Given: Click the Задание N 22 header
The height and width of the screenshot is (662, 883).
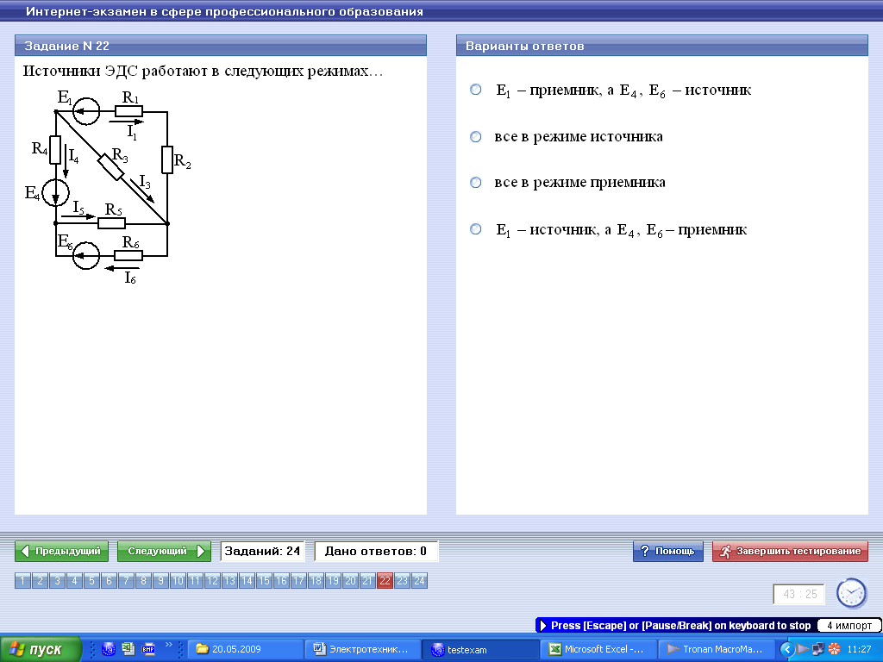Looking at the screenshot, I should (221, 46).
